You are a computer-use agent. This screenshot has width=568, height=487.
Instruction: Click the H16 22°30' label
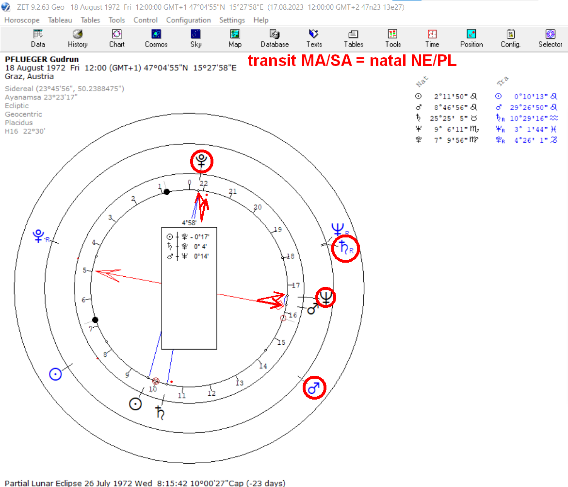(25, 131)
